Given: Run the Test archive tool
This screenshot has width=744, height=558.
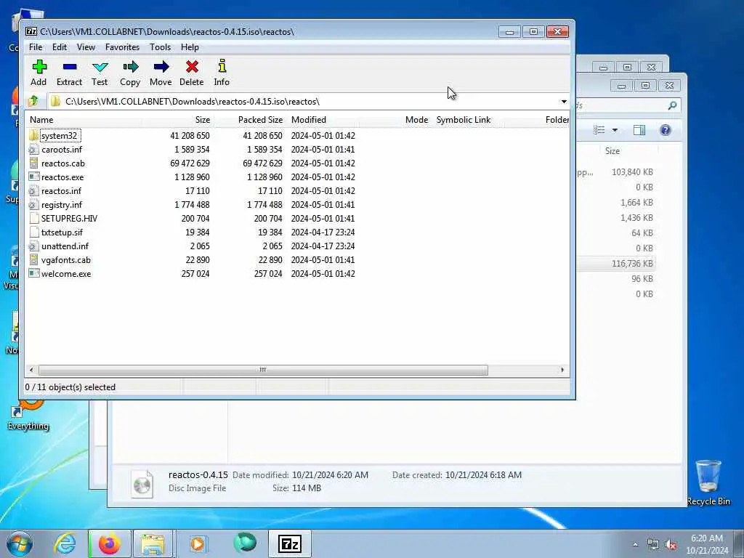Looking at the screenshot, I should point(100,73).
